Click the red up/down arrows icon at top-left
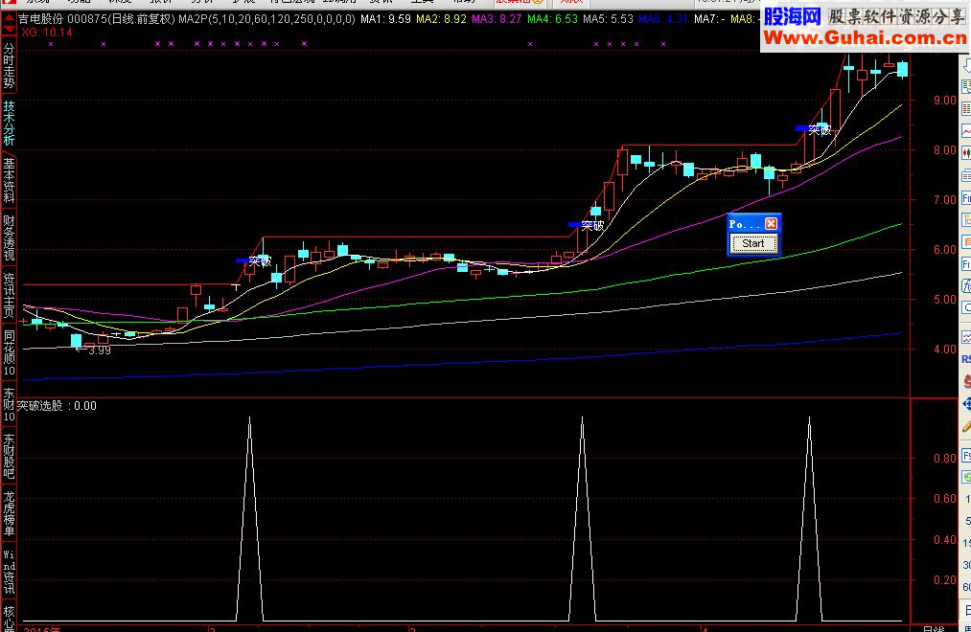Image resolution: width=971 pixels, height=632 pixels. tap(9, 23)
